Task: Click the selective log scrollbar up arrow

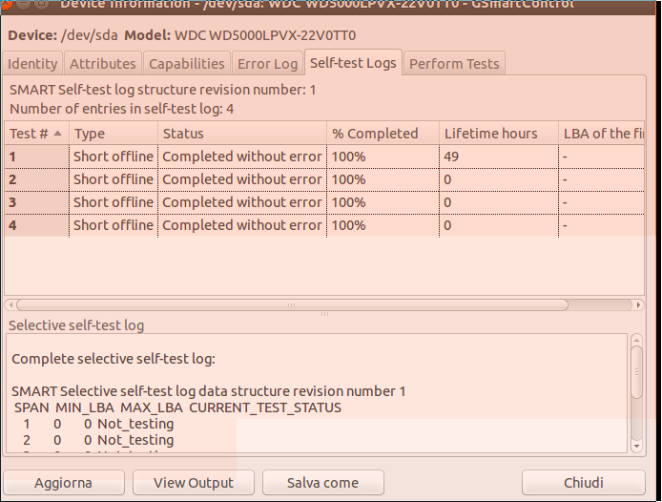Action: point(636,340)
